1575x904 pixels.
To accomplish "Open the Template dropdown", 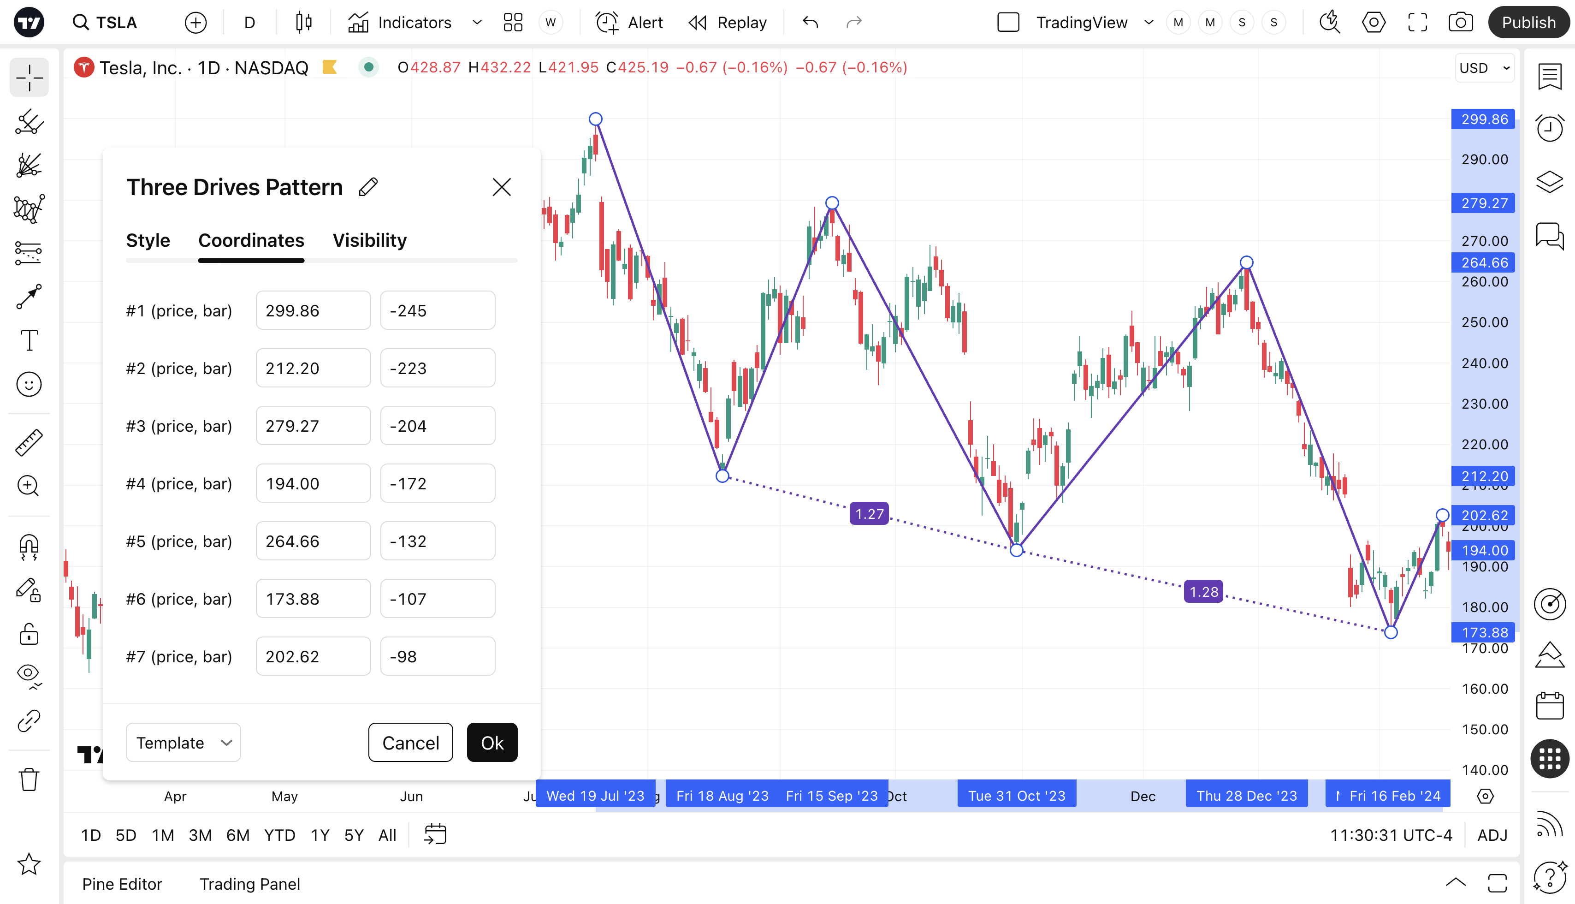I will pyautogui.click(x=183, y=743).
